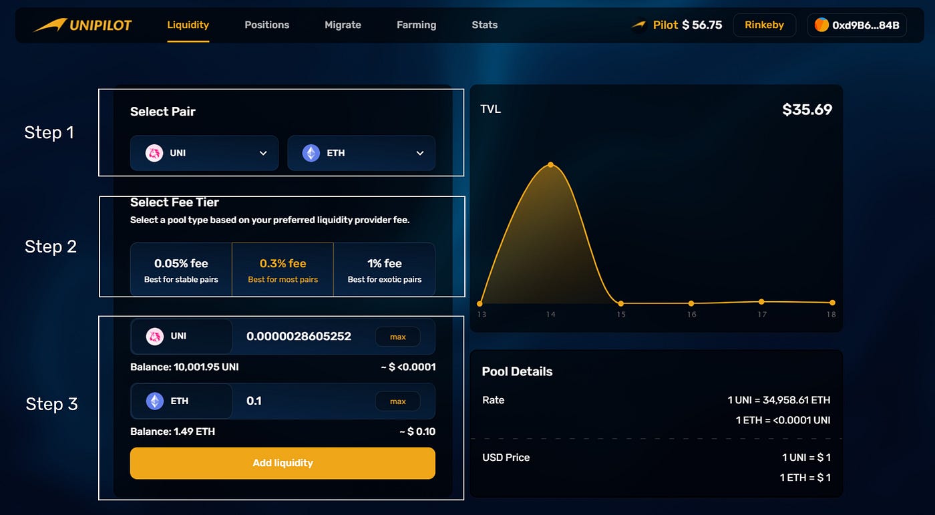Open the 0xd9B6...84B wallet button
This screenshot has height=515, width=935.
click(x=857, y=25)
